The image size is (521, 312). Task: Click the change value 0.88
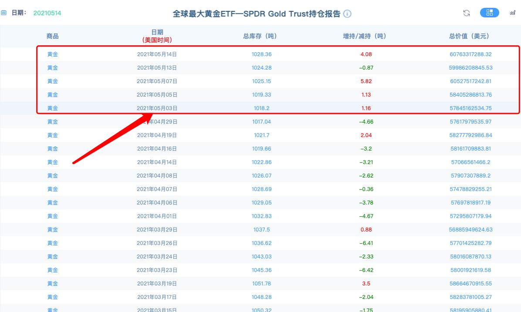[366, 230]
